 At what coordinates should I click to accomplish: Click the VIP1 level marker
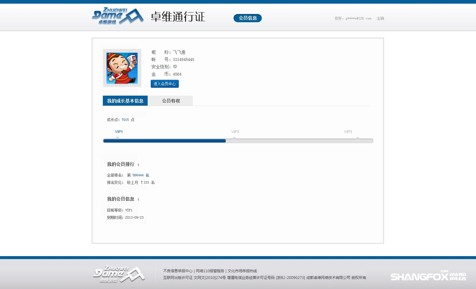pyautogui.click(x=119, y=132)
